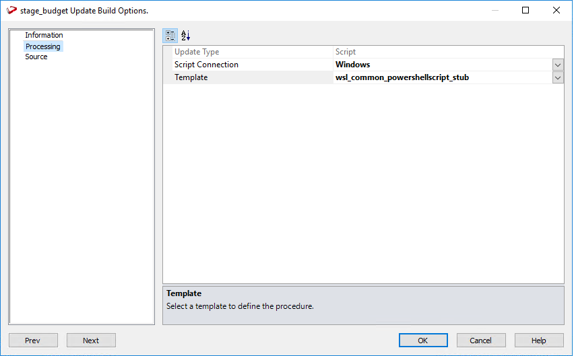The height and width of the screenshot is (356, 574).
Task: Click the Windows script connection value
Action: [353, 65]
